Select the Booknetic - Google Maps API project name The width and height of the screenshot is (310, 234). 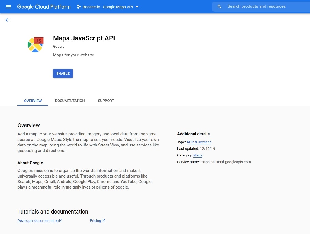point(108,7)
